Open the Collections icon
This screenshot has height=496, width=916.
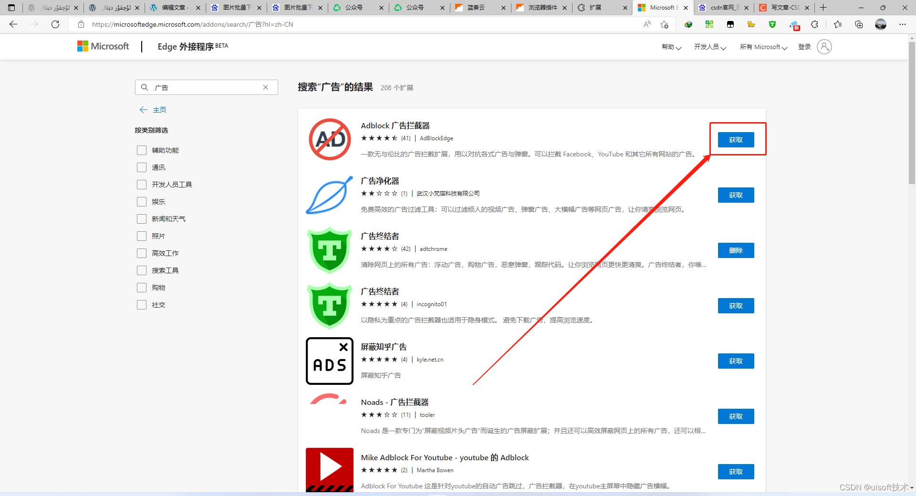pyautogui.click(x=859, y=24)
